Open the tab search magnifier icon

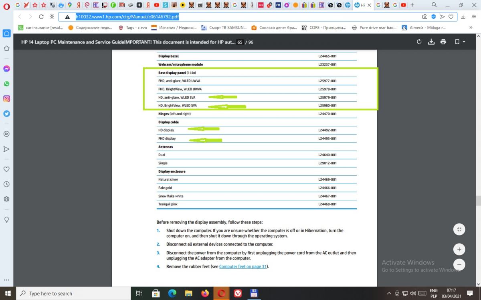[434, 5]
